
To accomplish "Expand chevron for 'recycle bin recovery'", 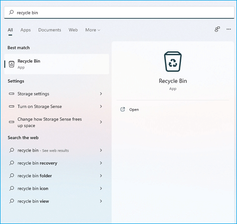I will coord(101,163).
